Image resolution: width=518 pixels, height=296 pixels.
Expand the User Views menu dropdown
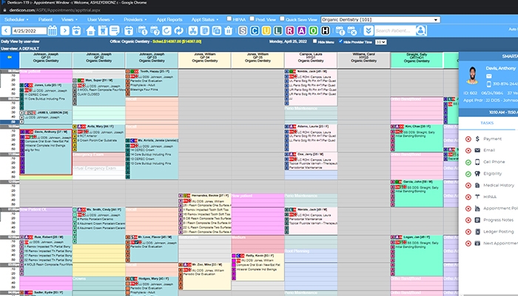tap(101, 19)
